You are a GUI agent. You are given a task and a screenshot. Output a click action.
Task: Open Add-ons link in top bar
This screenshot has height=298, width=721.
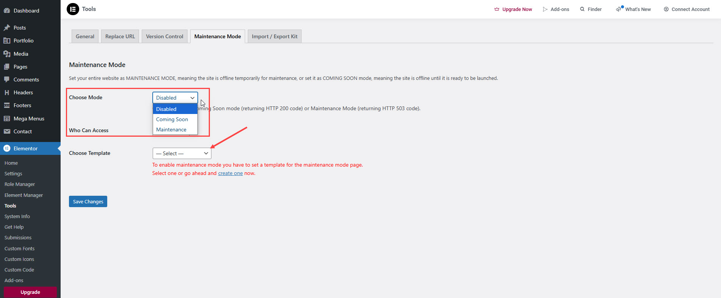[x=556, y=9]
